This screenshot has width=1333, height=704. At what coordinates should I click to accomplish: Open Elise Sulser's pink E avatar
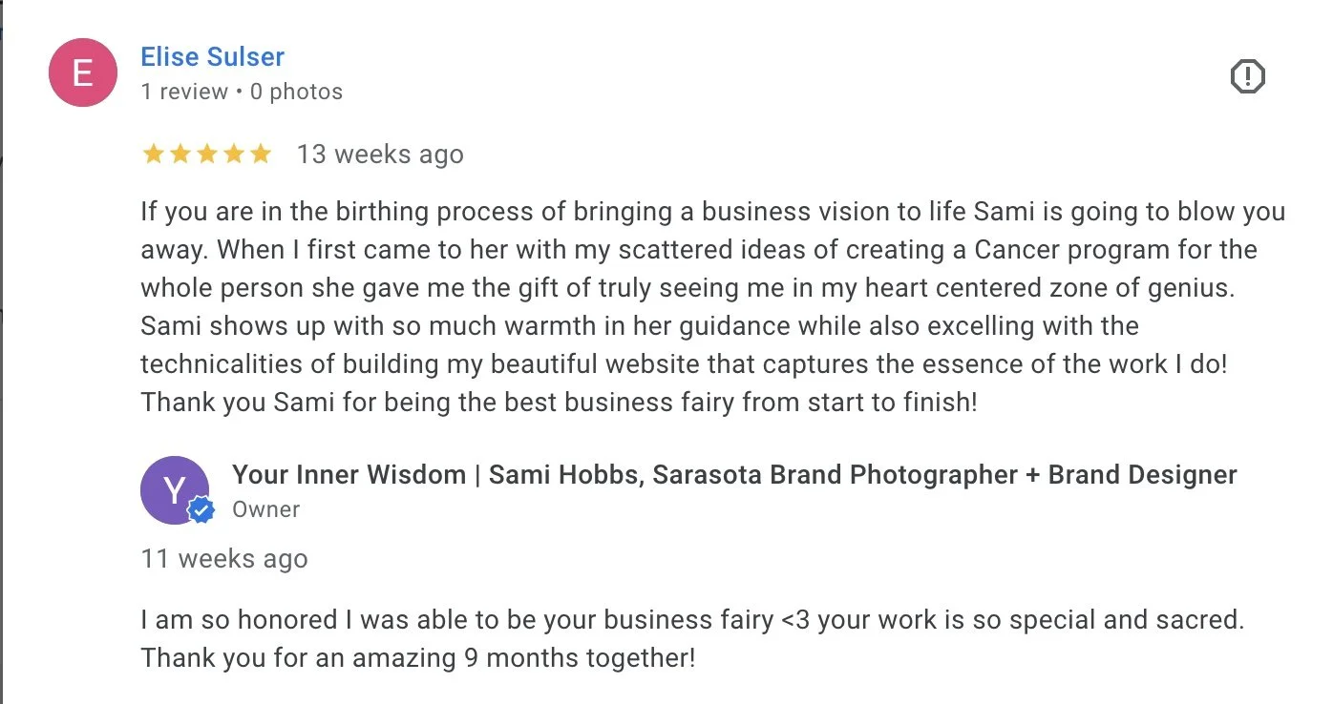pyautogui.click(x=83, y=72)
